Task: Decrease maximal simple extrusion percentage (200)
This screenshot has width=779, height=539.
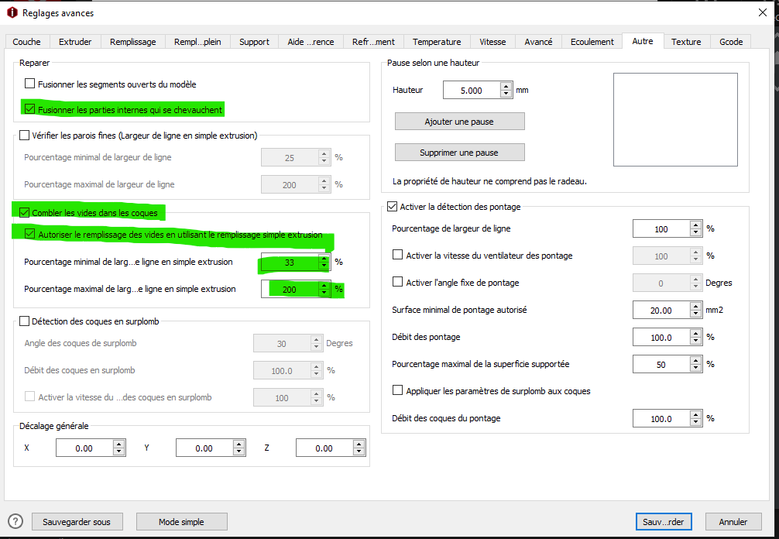Action: 324,293
